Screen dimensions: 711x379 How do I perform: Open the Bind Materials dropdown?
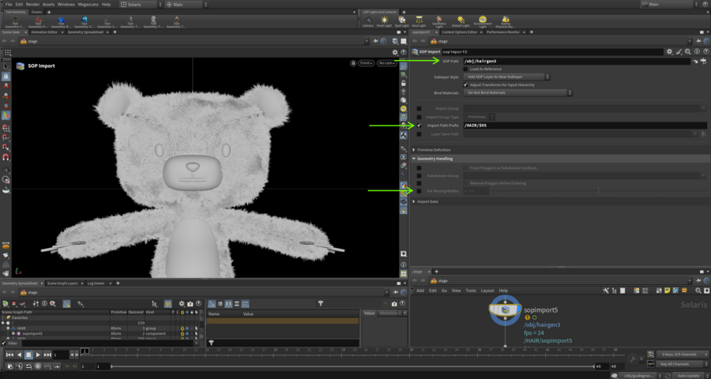tap(518, 92)
